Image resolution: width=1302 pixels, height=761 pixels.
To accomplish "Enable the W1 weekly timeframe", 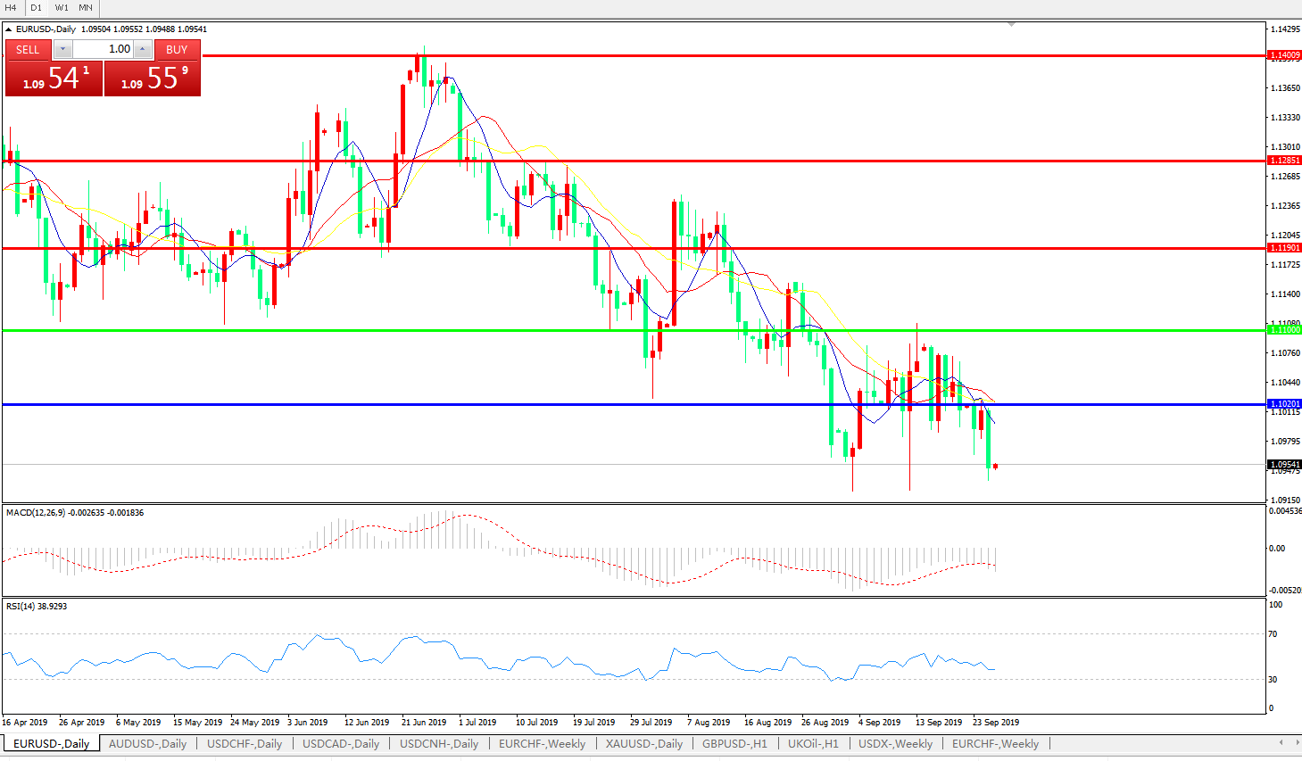I will (62, 7).
